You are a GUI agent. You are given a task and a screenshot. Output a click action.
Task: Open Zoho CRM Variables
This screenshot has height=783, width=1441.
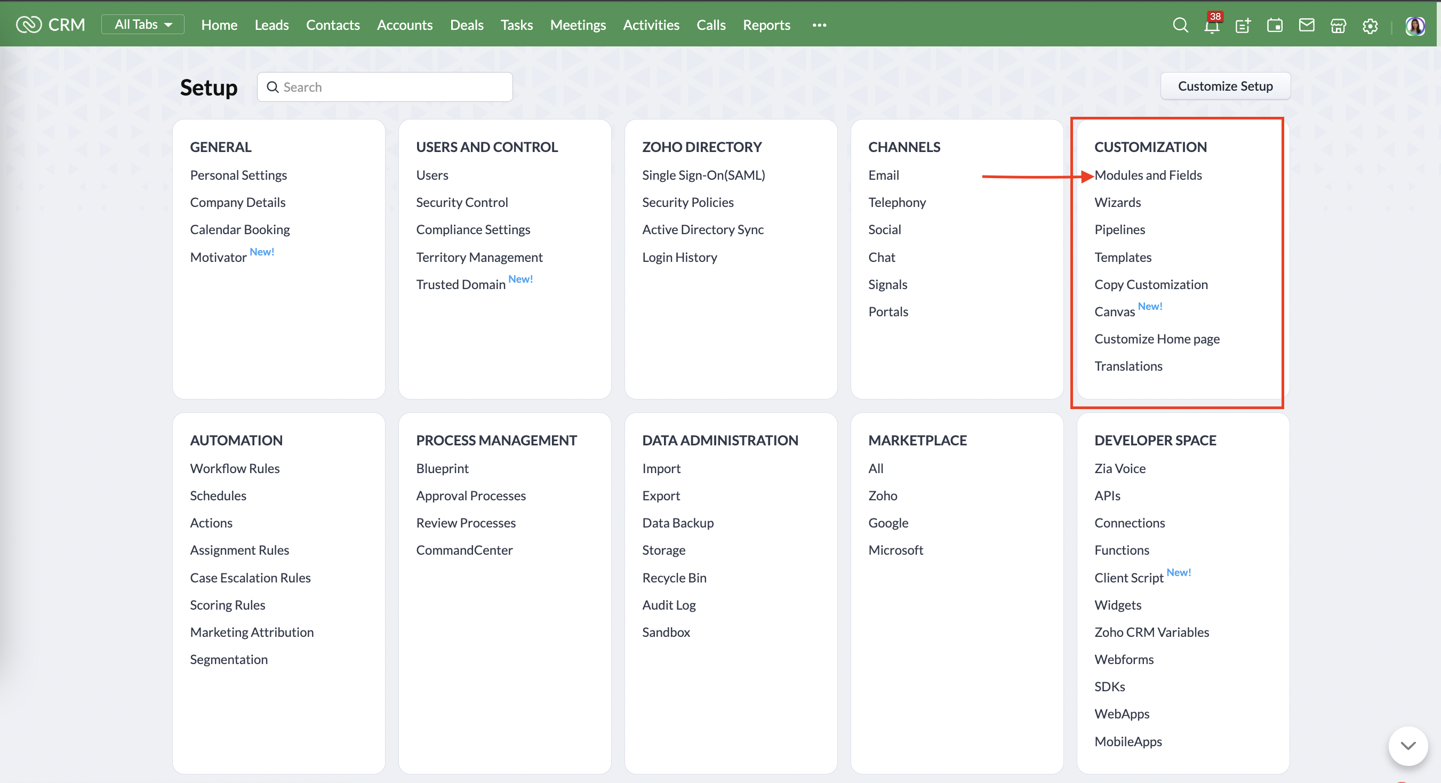(x=1152, y=632)
